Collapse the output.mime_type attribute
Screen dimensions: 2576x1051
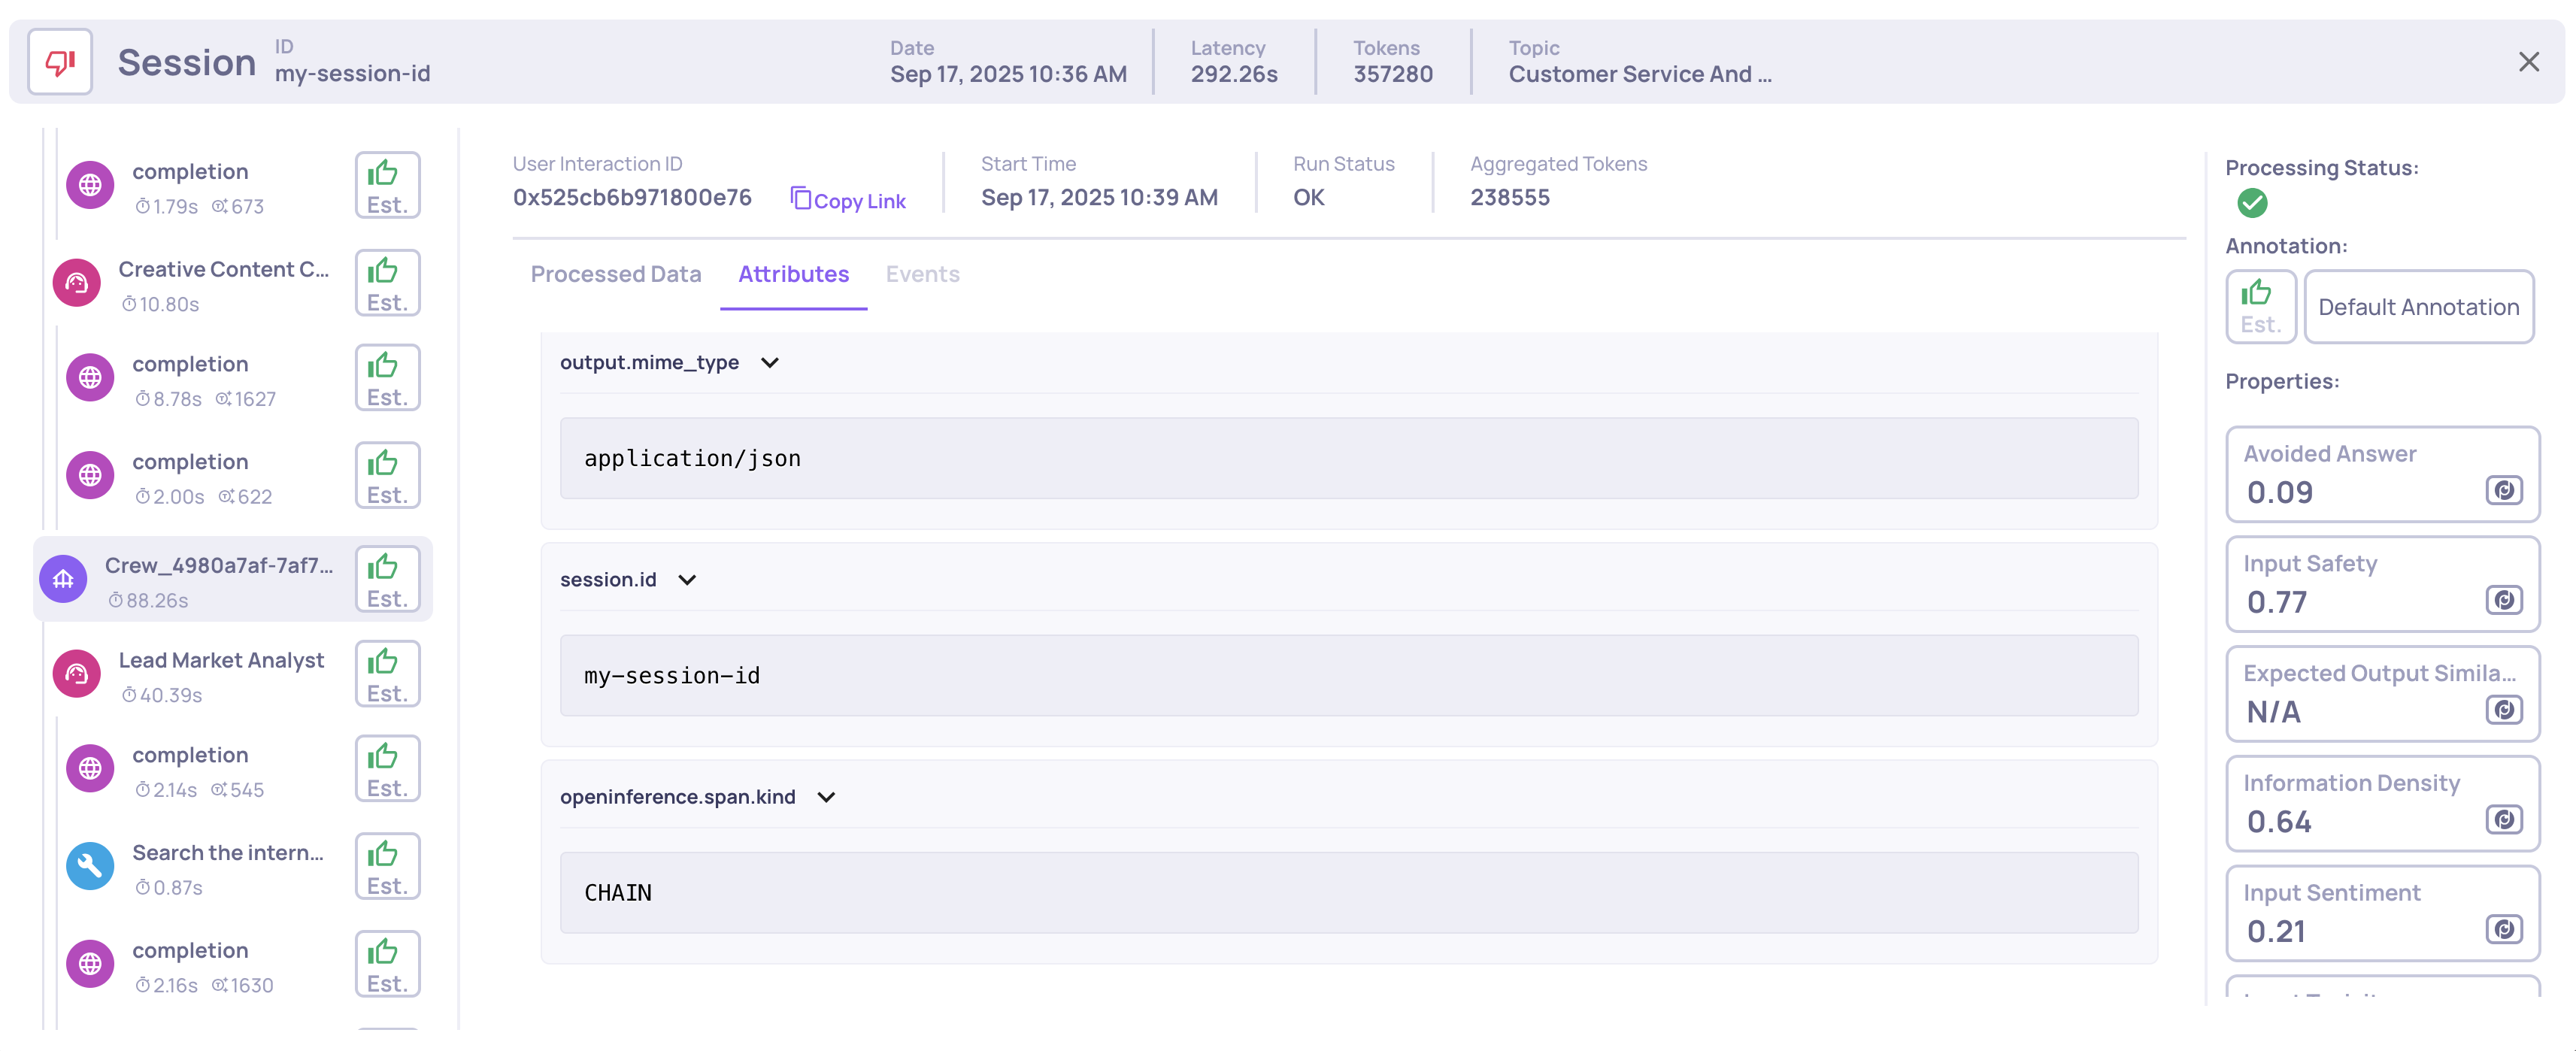click(769, 363)
